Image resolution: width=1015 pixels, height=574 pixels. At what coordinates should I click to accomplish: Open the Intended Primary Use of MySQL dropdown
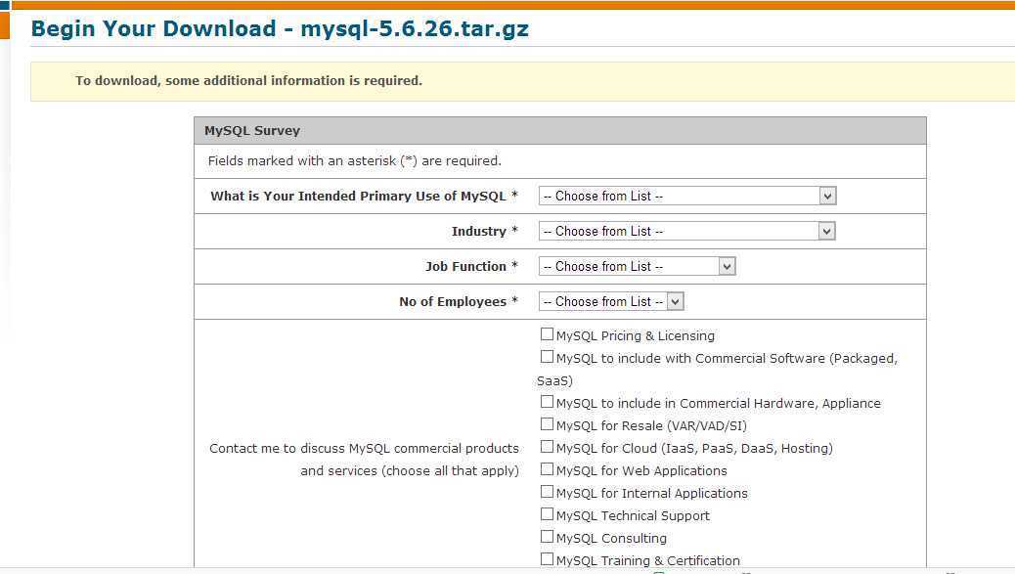click(686, 196)
